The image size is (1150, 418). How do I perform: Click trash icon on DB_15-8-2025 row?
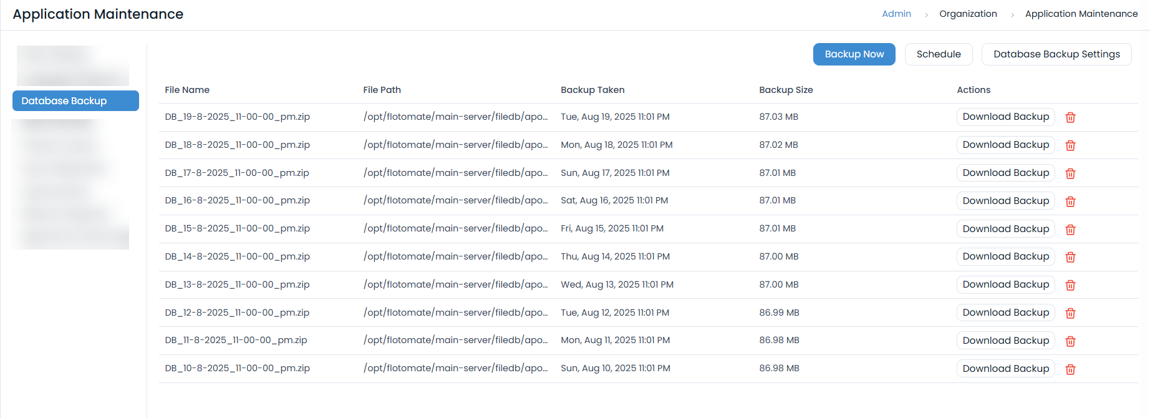coord(1070,230)
